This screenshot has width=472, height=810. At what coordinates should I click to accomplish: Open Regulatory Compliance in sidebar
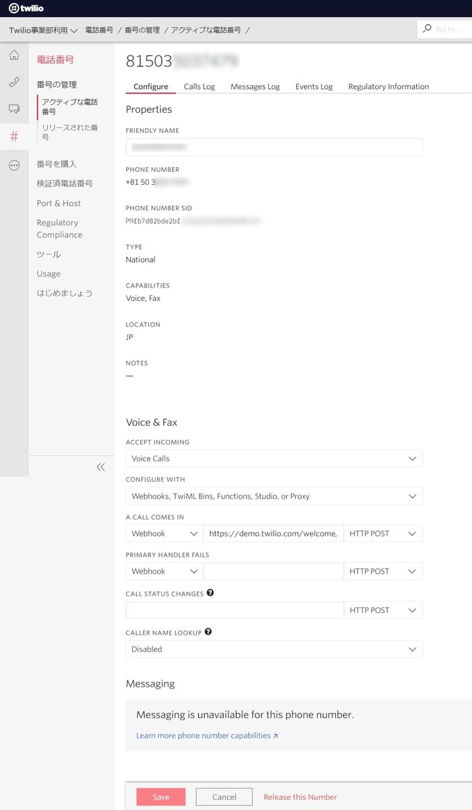pos(59,229)
